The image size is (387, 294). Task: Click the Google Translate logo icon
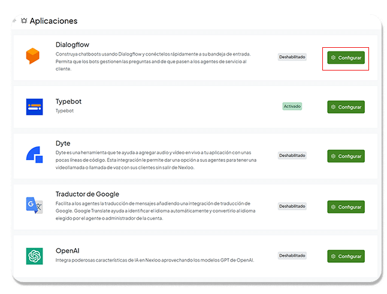pyautogui.click(x=35, y=206)
